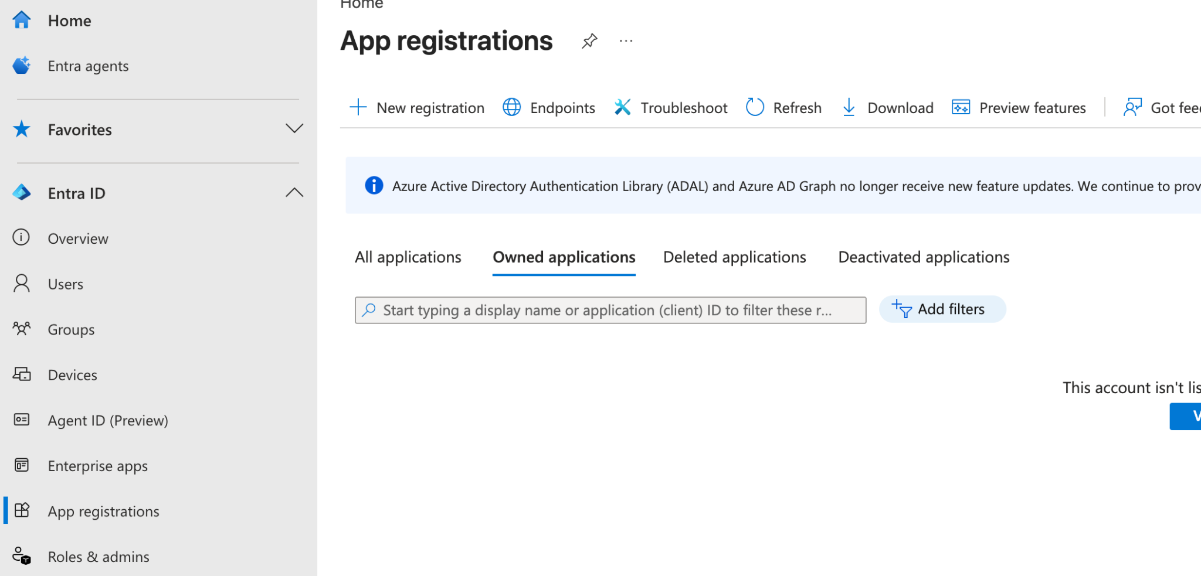The width and height of the screenshot is (1201, 576).
Task: Click the Entra ID label in sidebar
Action: pyautogui.click(x=77, y=193)
